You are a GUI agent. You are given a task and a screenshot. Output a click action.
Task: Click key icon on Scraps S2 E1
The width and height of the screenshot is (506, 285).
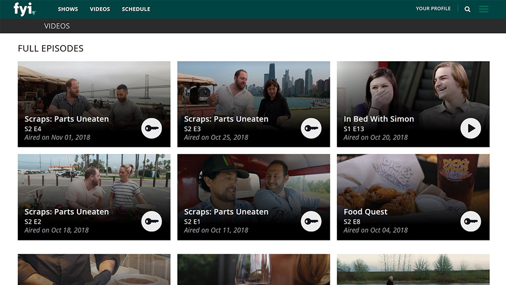pos(311,221)
